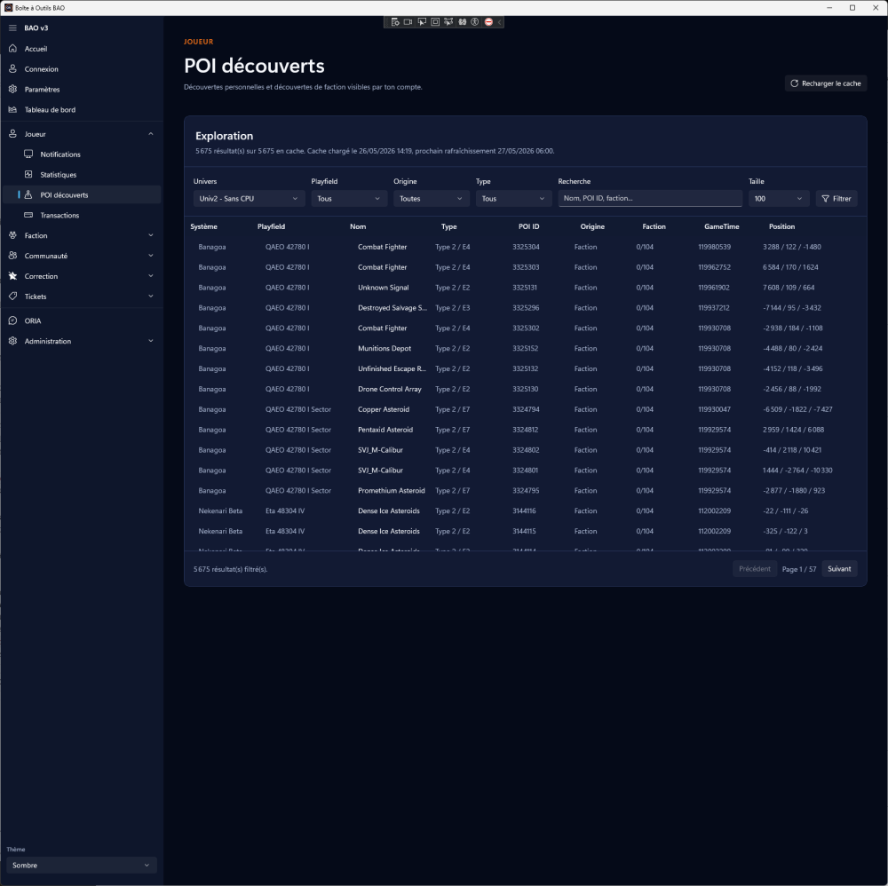Expand the Administration section
This screenshot has width=888, height=886.
(x=151, y=341)
